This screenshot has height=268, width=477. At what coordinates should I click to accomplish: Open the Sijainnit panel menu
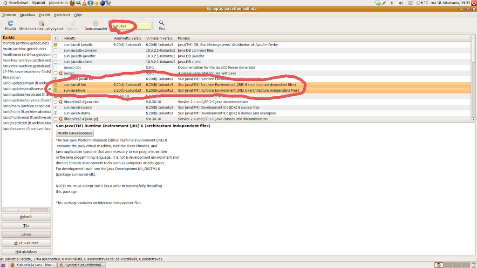[38, 3]
